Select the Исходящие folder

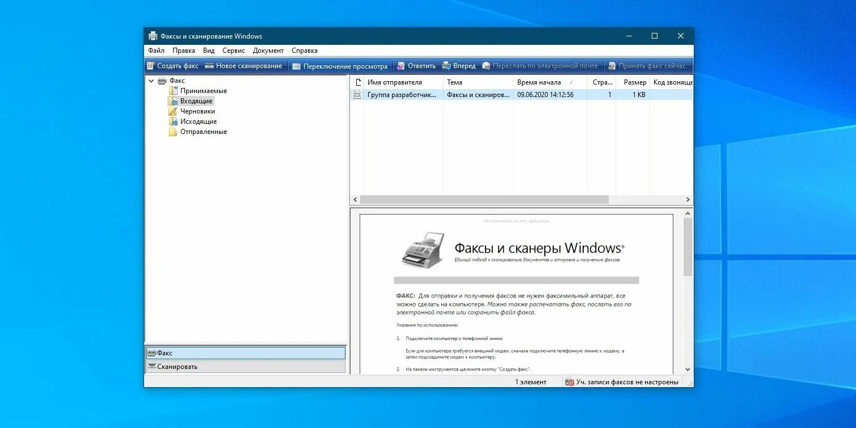click(199, 121)
